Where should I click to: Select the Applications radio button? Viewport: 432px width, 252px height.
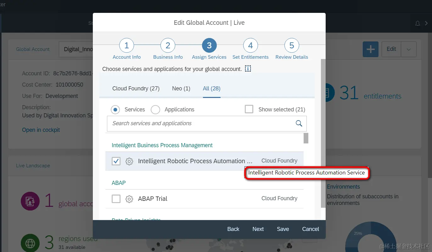(155, 110)
